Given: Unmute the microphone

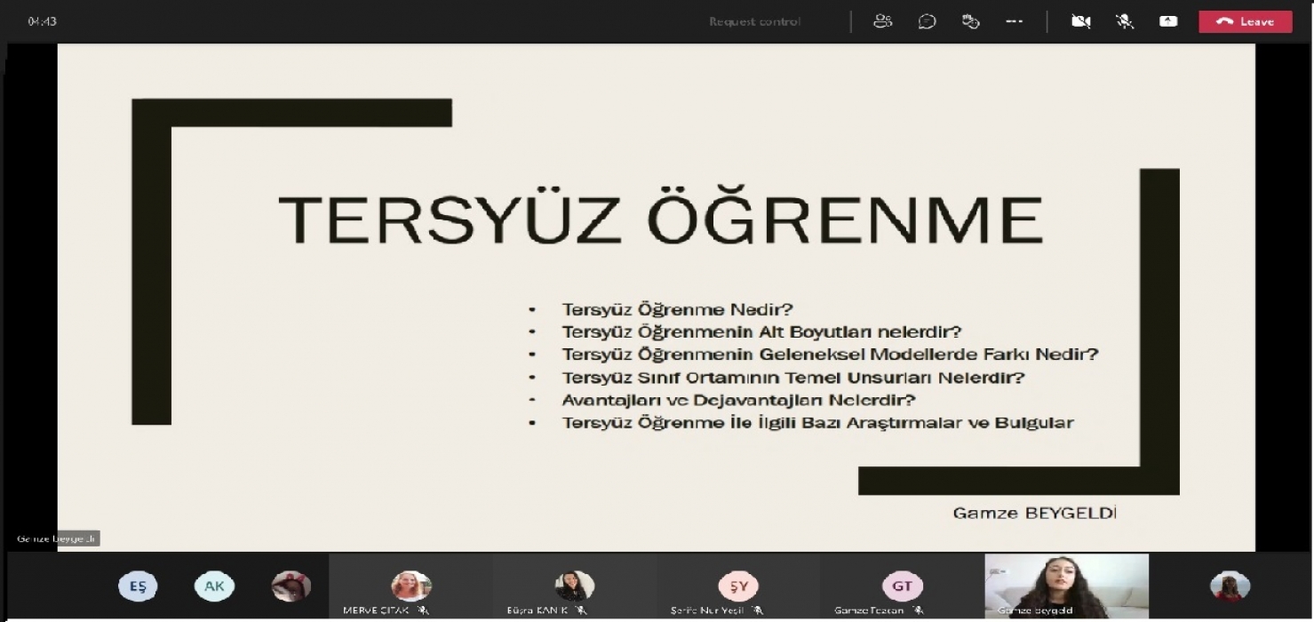Looking at the screenshot, I should point(1125,21).
